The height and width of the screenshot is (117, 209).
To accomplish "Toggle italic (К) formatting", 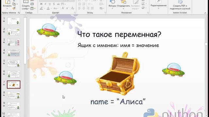I will click(45, 4).
